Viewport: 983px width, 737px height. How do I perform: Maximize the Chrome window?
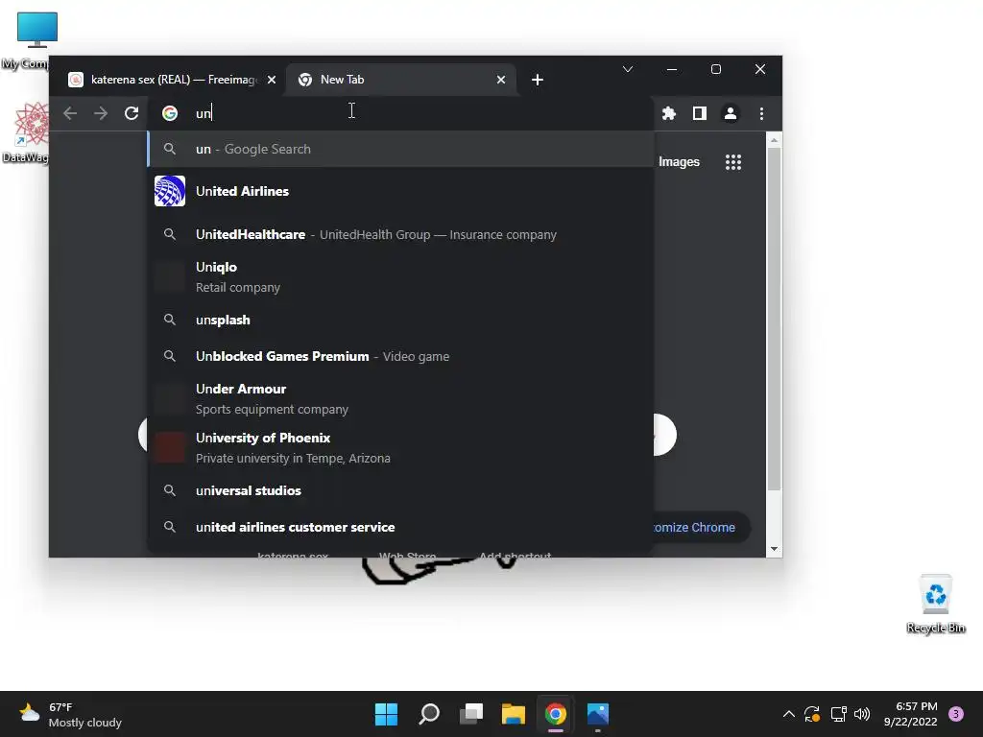[716, 69]
